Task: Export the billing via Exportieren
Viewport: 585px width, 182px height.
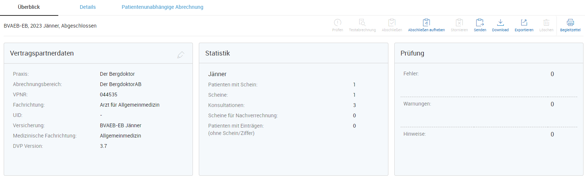Action: tap(524, 23)
